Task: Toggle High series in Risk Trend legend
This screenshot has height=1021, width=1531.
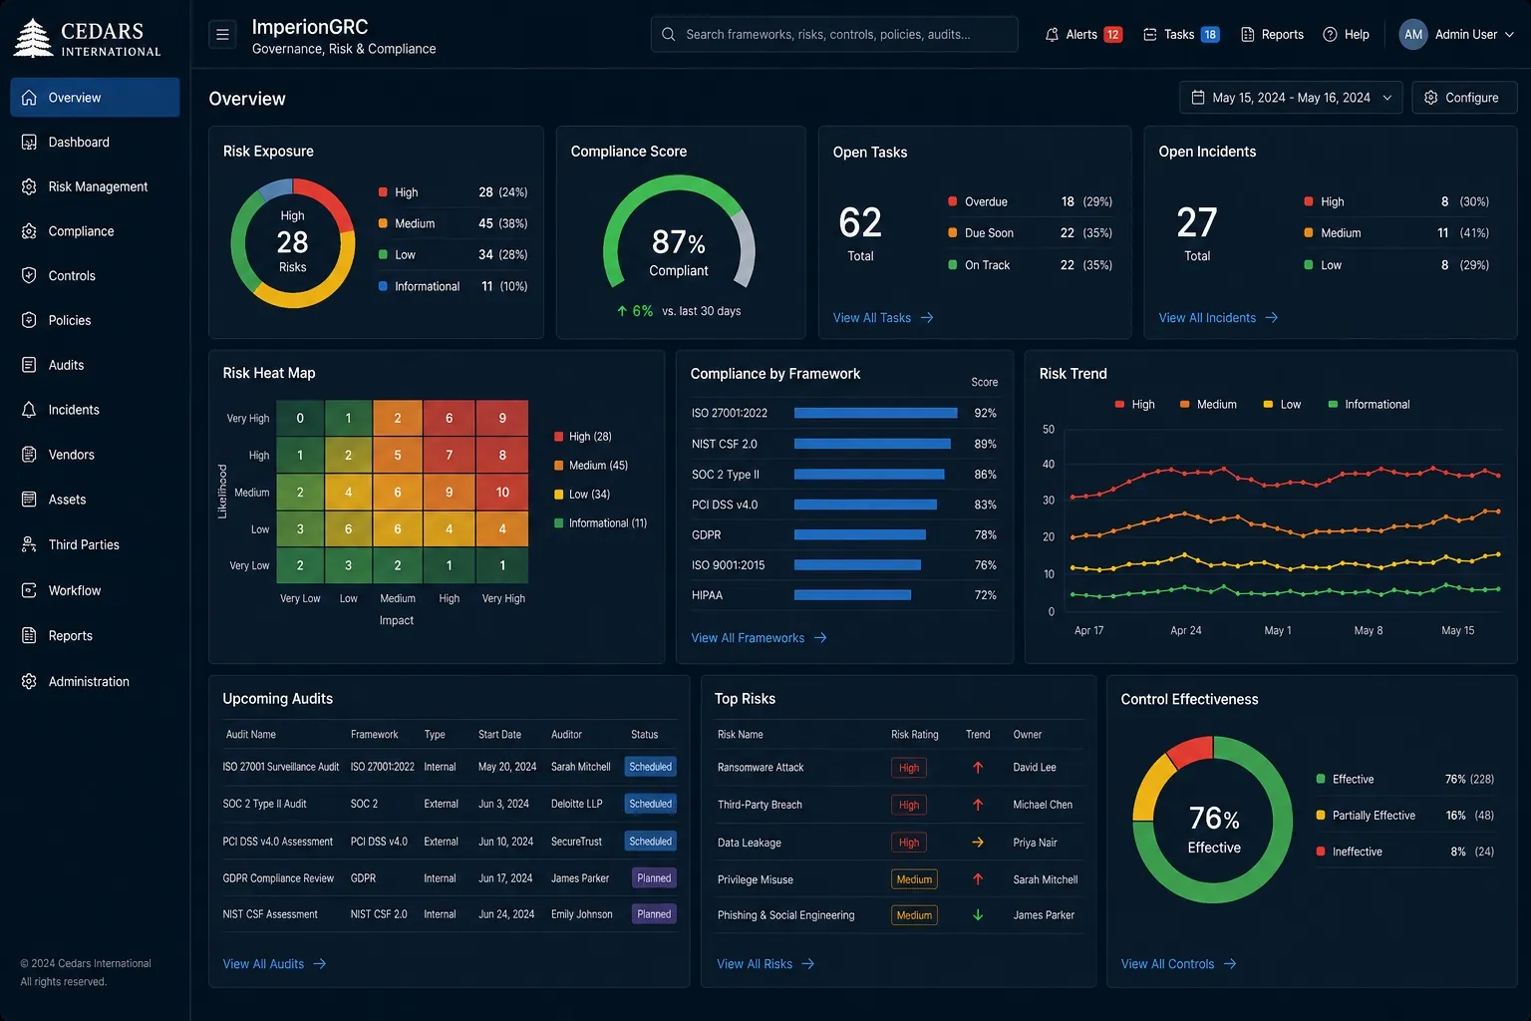Action: pos(1134,404)
